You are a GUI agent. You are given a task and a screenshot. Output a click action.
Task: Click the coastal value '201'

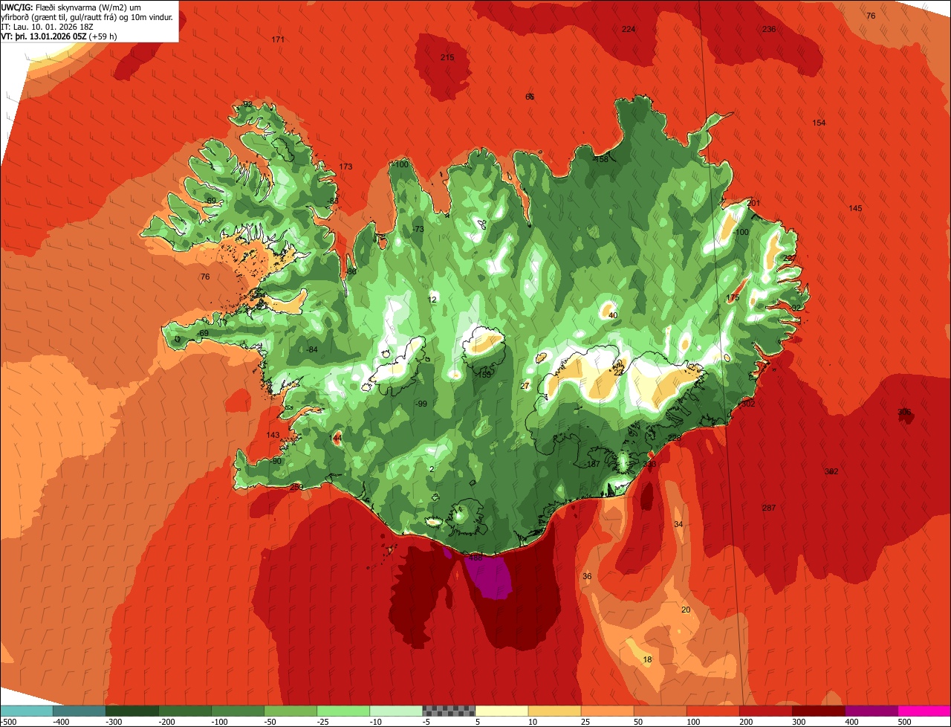[x=754, y=203]
